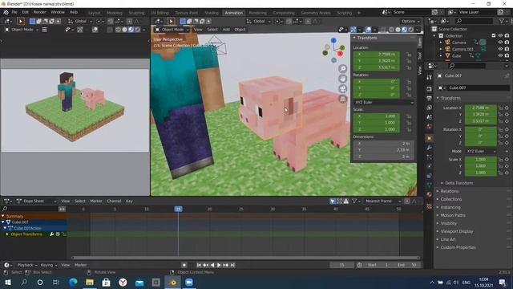Click the 'Only Show Errors' warning icon in the Dope Sheet
The image size is (513, 289).
[x=346, y=201]
